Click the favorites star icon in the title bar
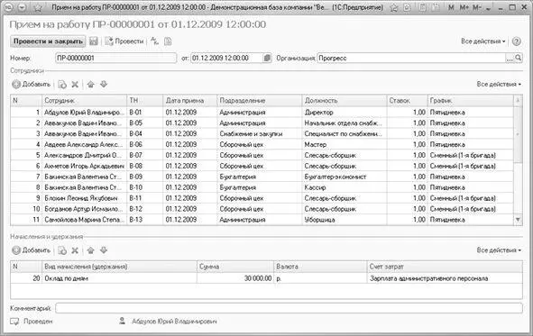 click(37, 7)
